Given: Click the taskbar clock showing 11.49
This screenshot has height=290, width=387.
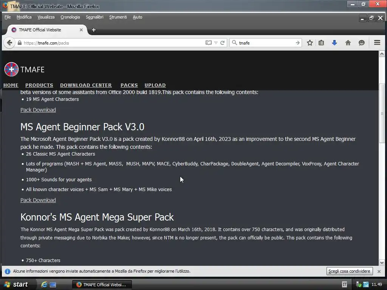Looking at the screenshot, I should click(x=377, y=285).
